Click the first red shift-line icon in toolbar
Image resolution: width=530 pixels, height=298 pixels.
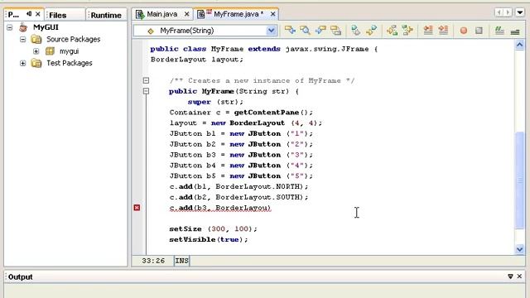click(x=428, y=31)
